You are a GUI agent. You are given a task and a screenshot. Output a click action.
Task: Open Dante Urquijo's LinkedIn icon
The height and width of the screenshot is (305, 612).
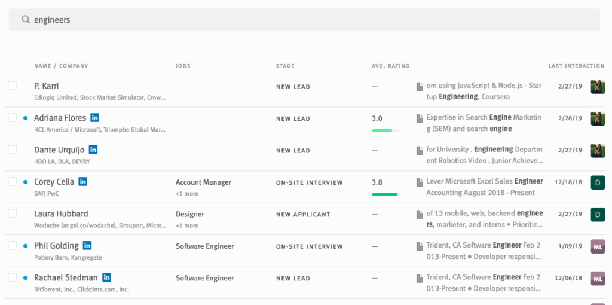coord(93,150)
